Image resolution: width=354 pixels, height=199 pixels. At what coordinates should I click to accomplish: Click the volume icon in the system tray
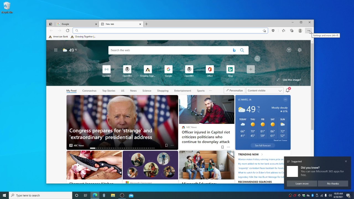[330, 195]
